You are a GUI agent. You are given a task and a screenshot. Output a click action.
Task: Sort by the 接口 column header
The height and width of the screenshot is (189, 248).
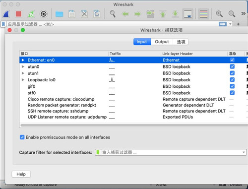[64, 54]
